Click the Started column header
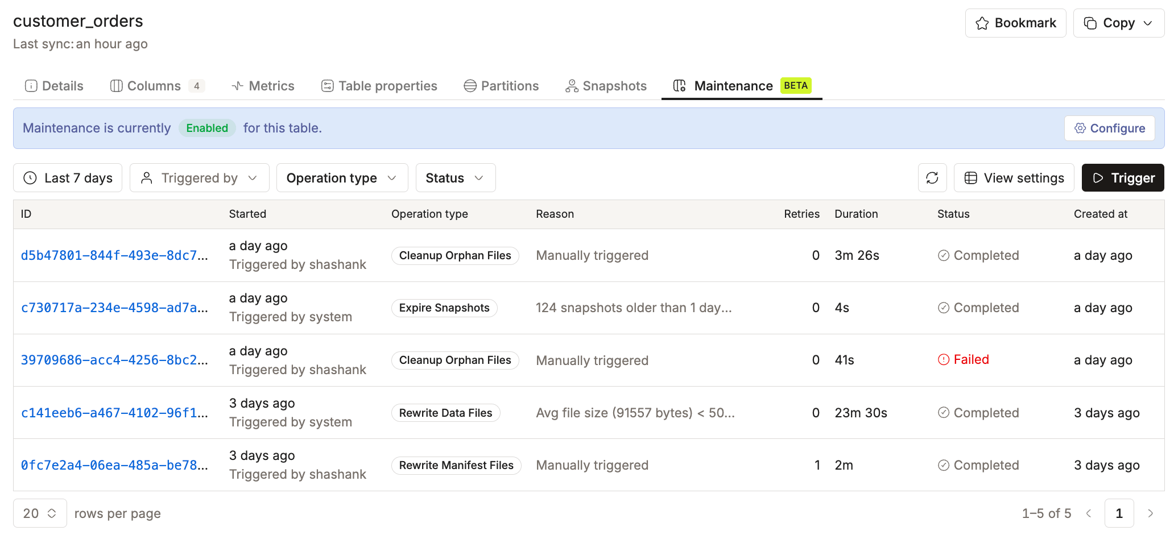This screenshot has width=1174, height=539. point(247,214)
